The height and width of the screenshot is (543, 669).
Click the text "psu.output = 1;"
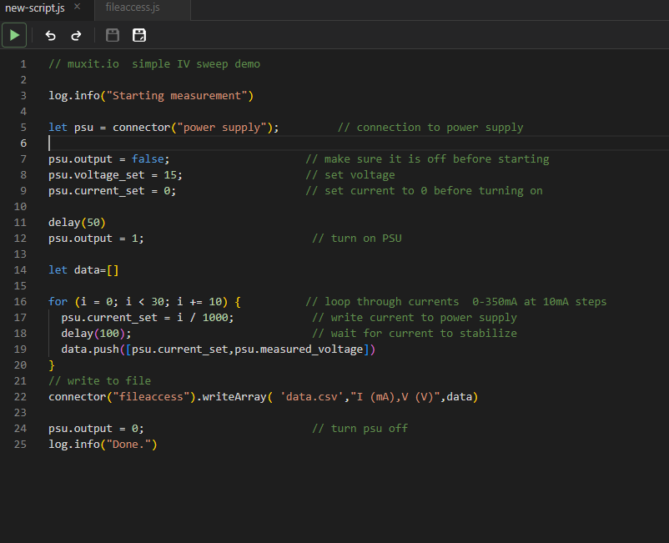pyautogui.click(x=96, y=239)
